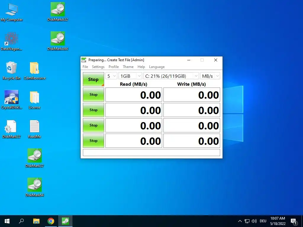Image resolution: width=303 pixels, height=227 pixels.
Task: Open the CrystalDiskInfo shortcut icon
Action: [x=12, y=100]
